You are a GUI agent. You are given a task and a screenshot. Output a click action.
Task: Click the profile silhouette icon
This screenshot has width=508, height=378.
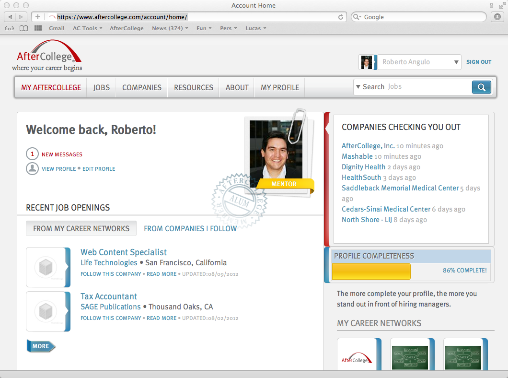(x=32, y=168)
